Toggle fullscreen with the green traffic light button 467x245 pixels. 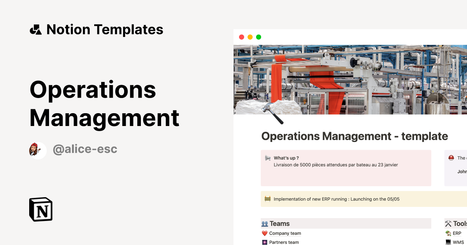coord(258,37)
